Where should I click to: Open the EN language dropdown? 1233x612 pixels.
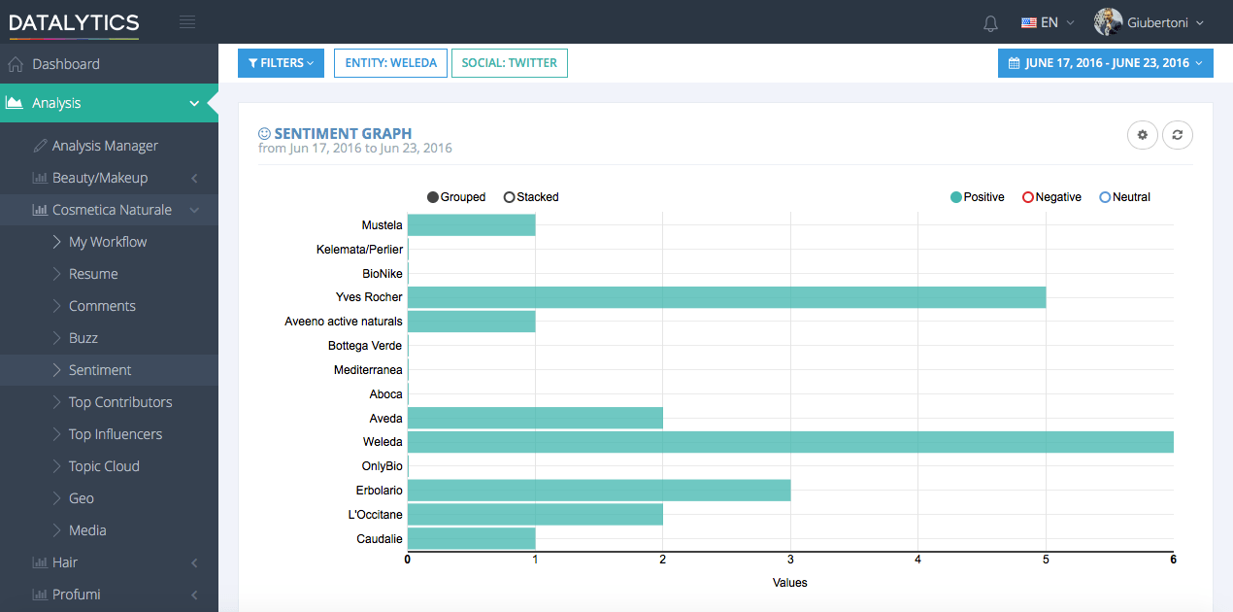click(x=1049, y=22)
